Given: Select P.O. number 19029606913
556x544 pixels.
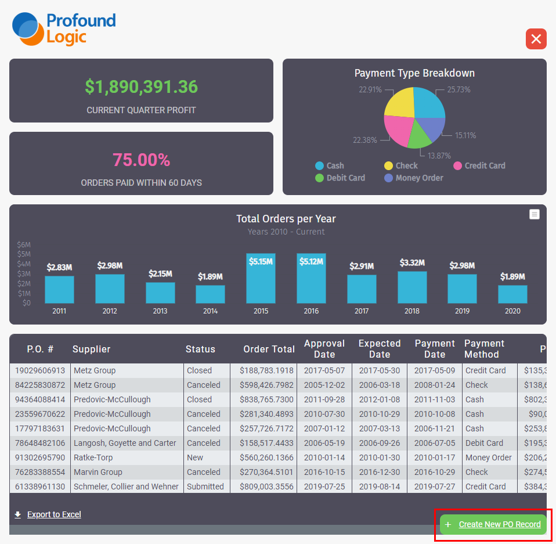Looking at the screenshot, I should [x=40, y=370].
